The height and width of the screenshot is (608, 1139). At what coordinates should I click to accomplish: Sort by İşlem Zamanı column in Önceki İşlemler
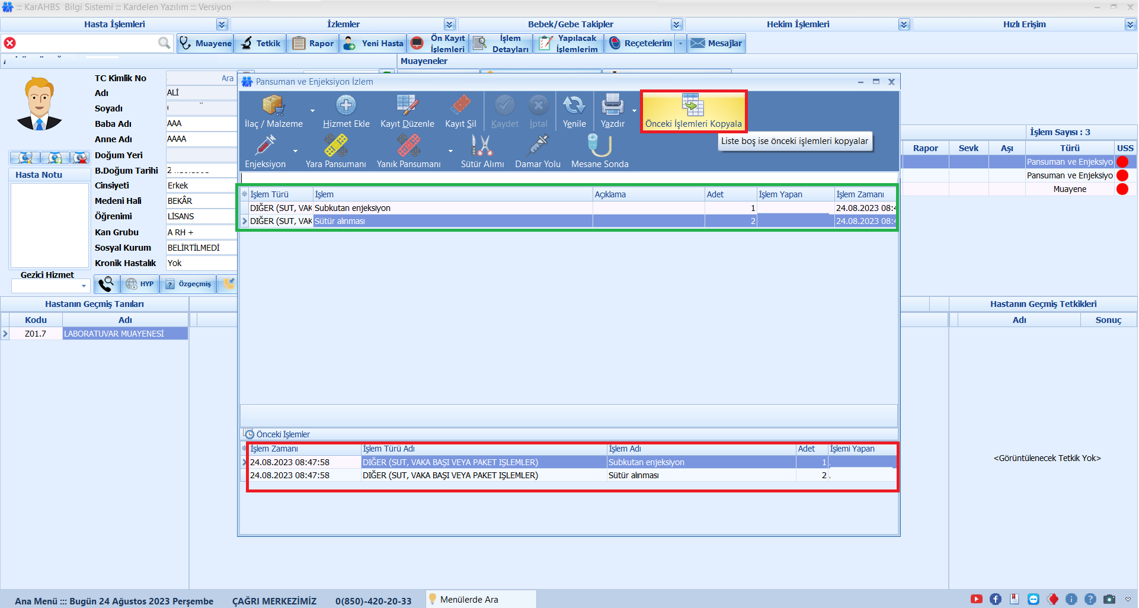pos(305,449)
